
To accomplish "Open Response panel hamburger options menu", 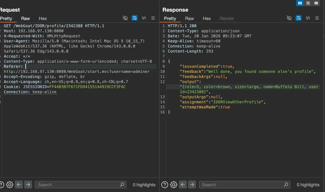I will 317,18.
